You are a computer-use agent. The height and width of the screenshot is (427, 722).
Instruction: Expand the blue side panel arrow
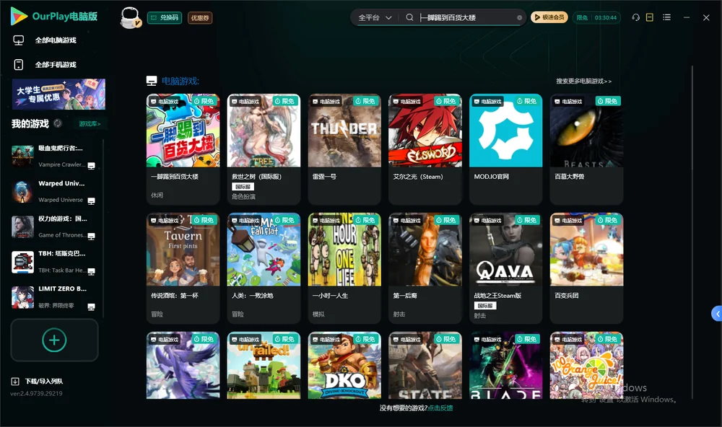(x=716, y=314)
